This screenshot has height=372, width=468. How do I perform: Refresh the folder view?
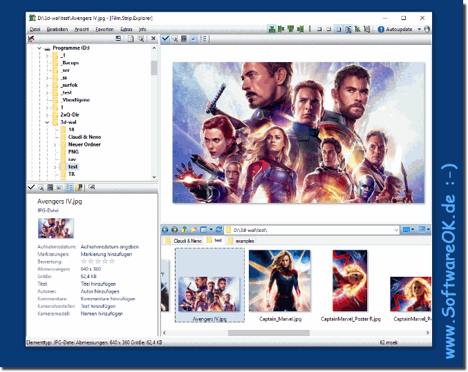[218, 230]
